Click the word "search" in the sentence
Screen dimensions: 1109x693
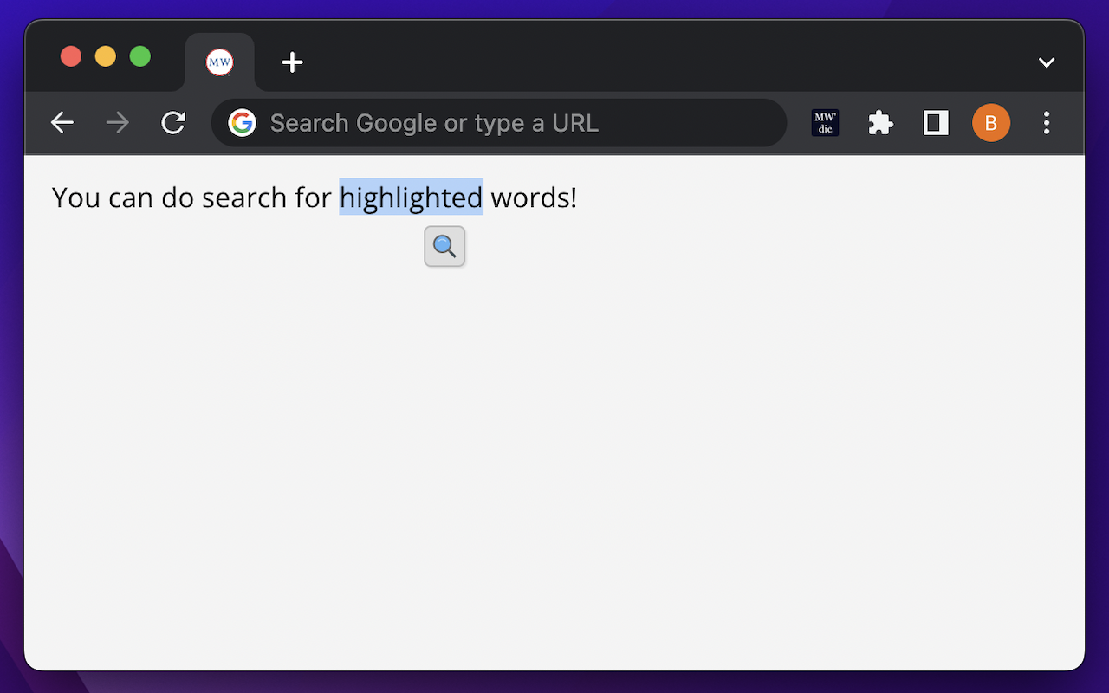243,198
